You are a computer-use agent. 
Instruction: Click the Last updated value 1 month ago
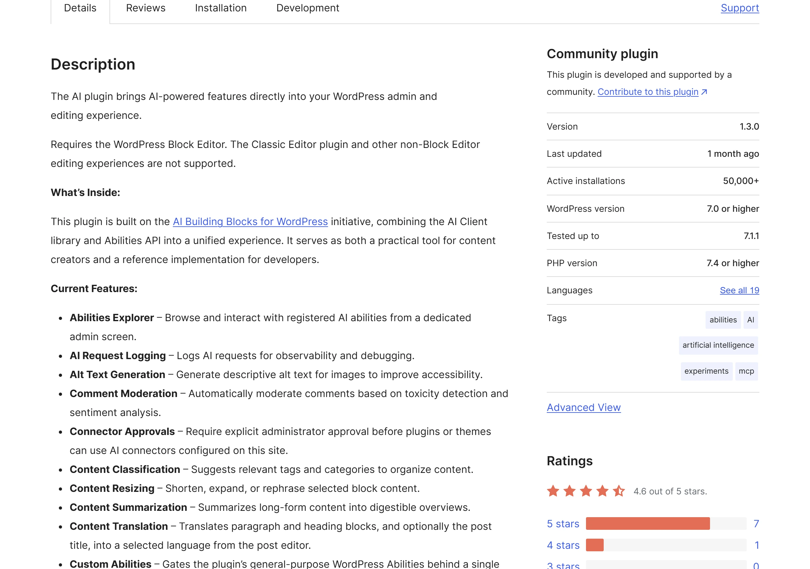pos(733,154)
